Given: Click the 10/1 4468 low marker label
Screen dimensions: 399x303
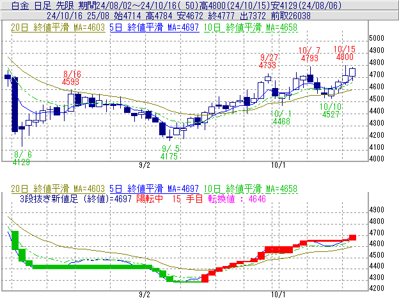Looking at the screenshot, I should pos(281,117).
